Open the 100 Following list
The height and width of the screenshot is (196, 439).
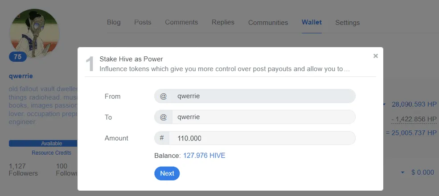67,170
